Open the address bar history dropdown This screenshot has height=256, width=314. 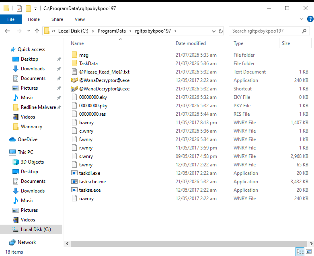coord(213,31)
